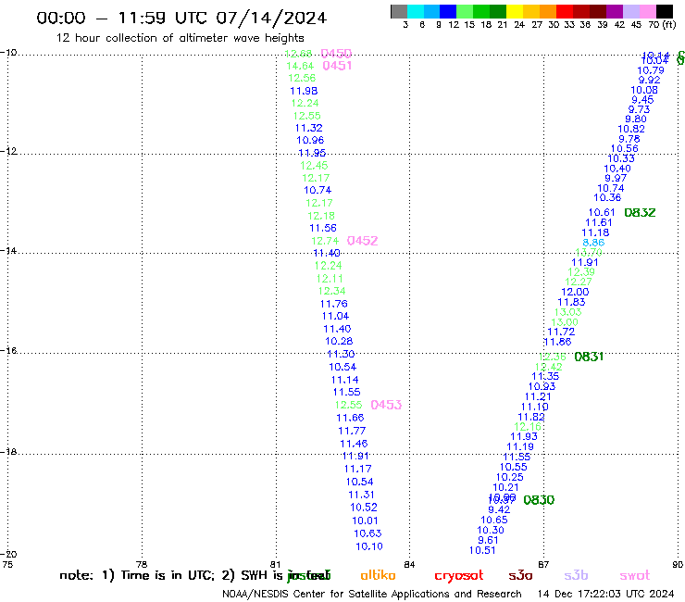The width and height of the screenshot is (685, 602).
Task: Click the 11.31 wave height value
Action: click(x=361, y=495)
